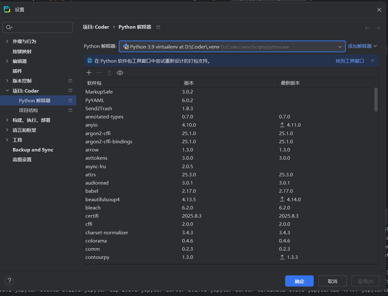Select the Send2Trash package row
This screenshot has width=388, height=296.
coord(229,108)
